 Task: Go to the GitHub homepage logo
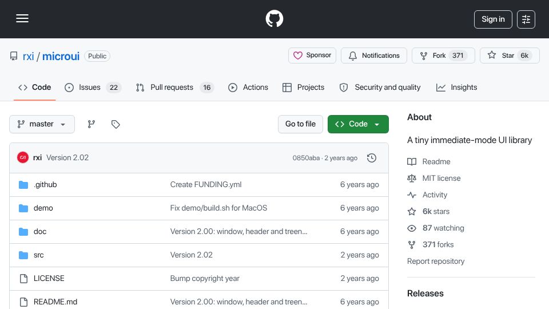[274, 18]
